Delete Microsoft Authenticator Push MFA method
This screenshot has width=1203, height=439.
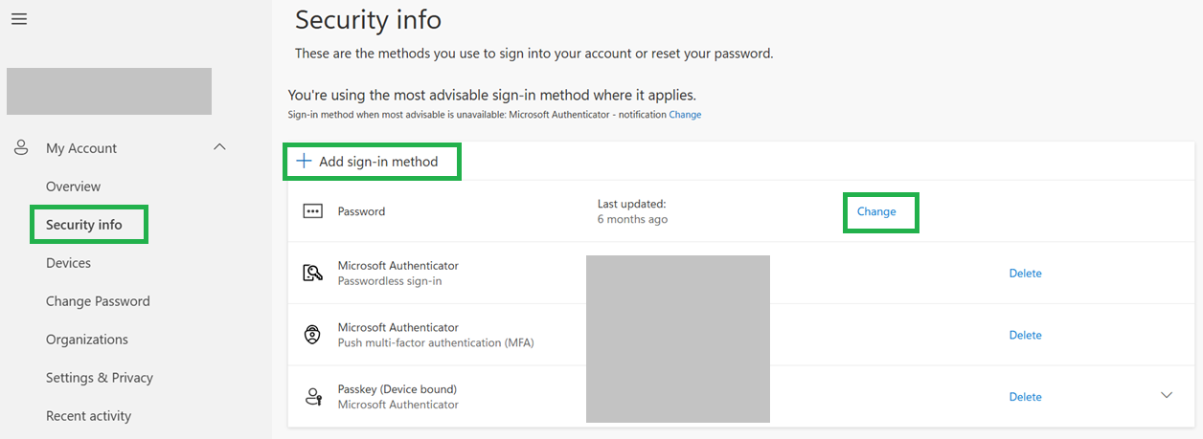tap(1025, 335)
